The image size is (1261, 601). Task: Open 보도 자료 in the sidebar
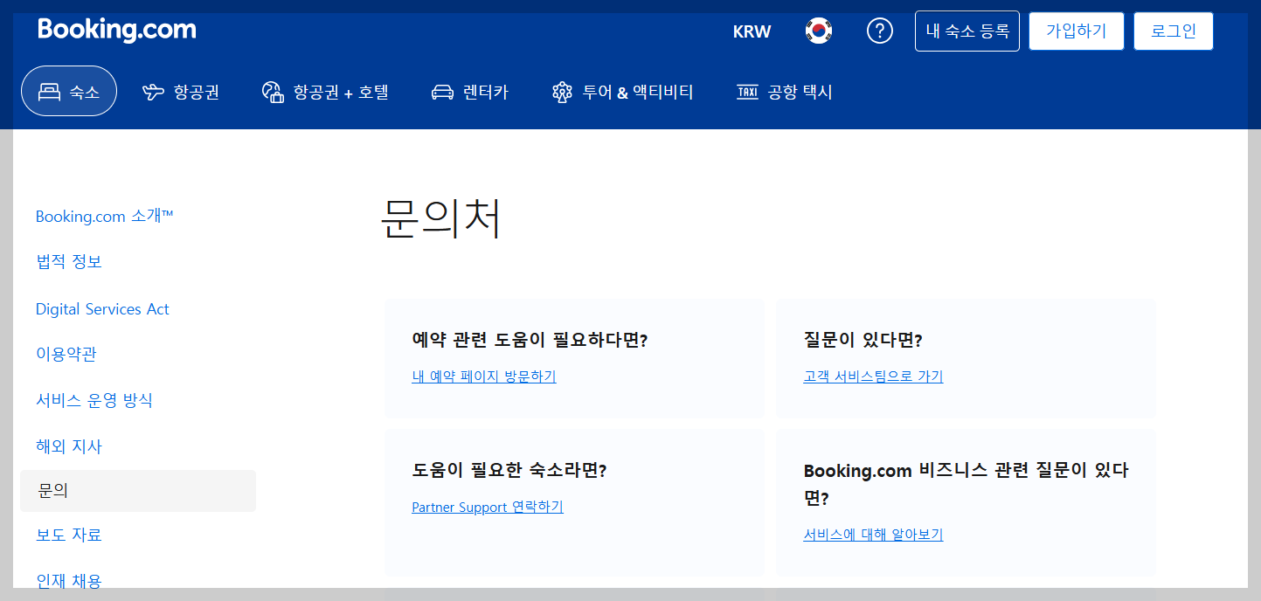pyautogui.click(x=69, y=535)
